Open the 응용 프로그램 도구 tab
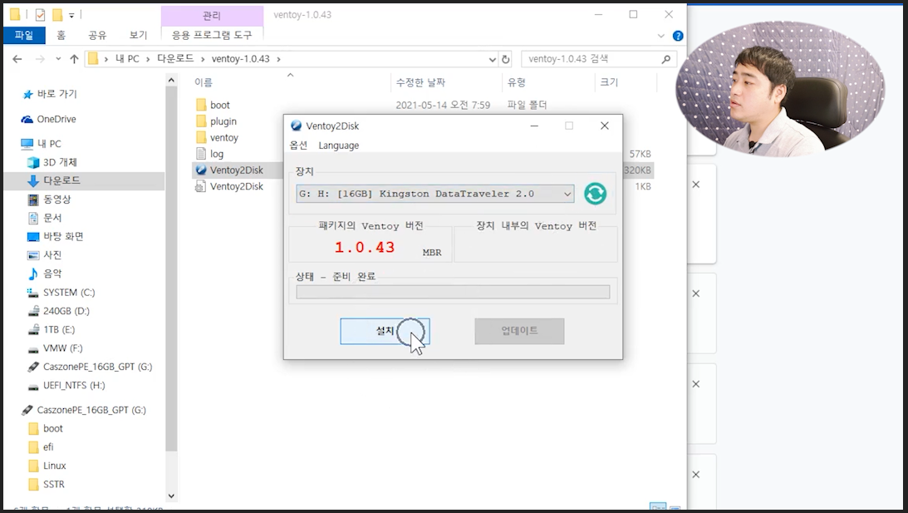The image size is (908, 513). click(212, 35)
